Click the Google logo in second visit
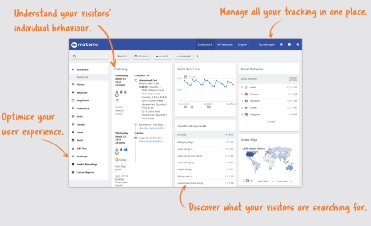 coord(117,160)
